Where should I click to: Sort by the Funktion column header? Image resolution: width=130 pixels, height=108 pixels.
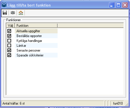pos(36,26)
